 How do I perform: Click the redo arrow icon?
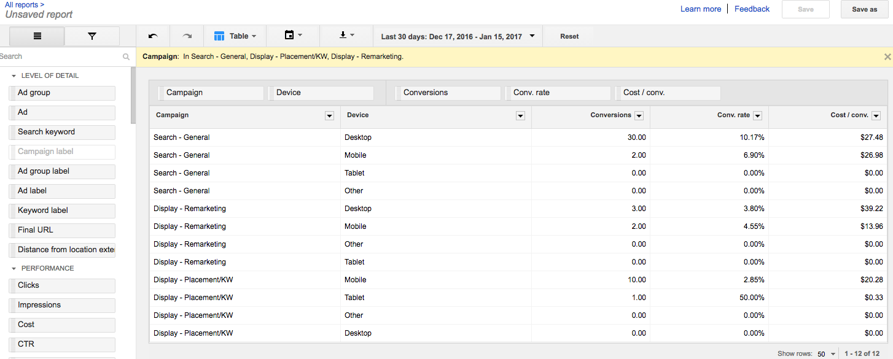point(187,36)
